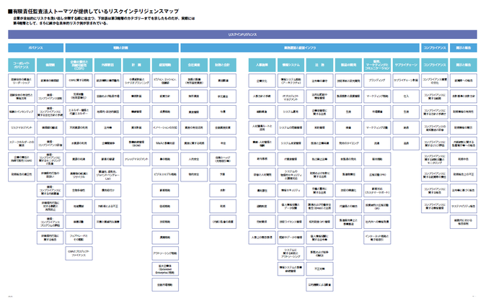Select the 企業文化 box
Viewport: 483px width, 298px height.
262,80
